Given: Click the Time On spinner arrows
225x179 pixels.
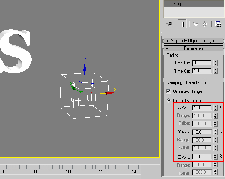Looking at the screenshot, I should 215,63.
